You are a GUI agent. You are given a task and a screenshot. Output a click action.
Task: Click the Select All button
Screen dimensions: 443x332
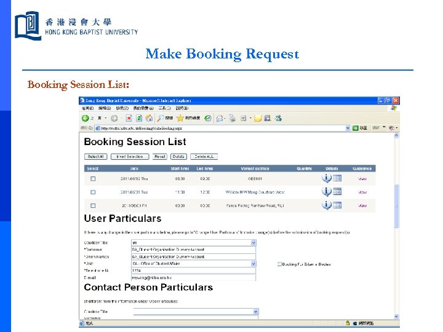coord(96,157)
